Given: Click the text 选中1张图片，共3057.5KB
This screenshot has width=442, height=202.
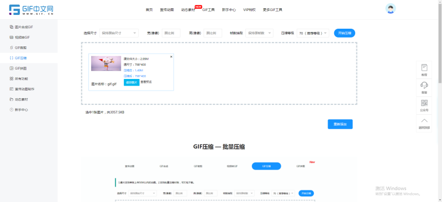Looking at the screenshot, I should coord(105,113).
